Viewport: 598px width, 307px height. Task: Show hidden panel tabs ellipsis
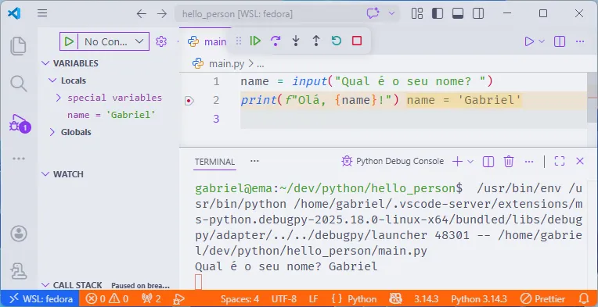pos(254,161)
